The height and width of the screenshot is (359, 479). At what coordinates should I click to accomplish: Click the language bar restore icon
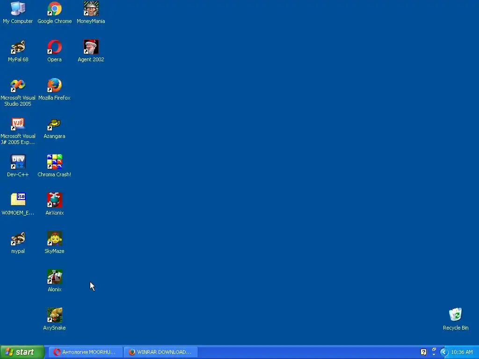tap(434, 349)
